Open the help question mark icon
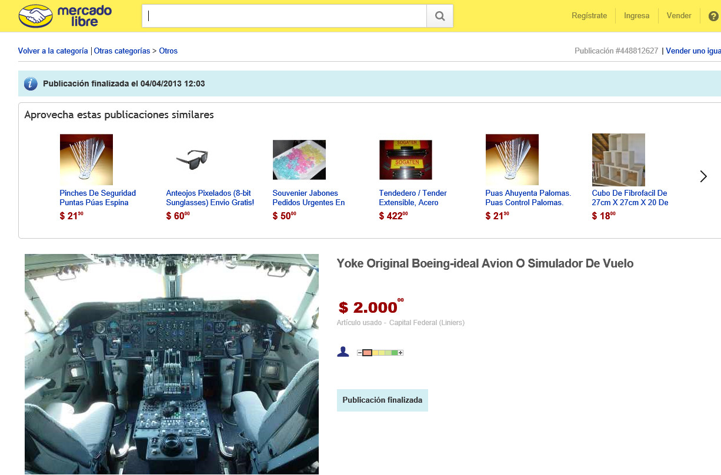The height and width of the screenshot is (475, 721). click(x=713, y=16)
